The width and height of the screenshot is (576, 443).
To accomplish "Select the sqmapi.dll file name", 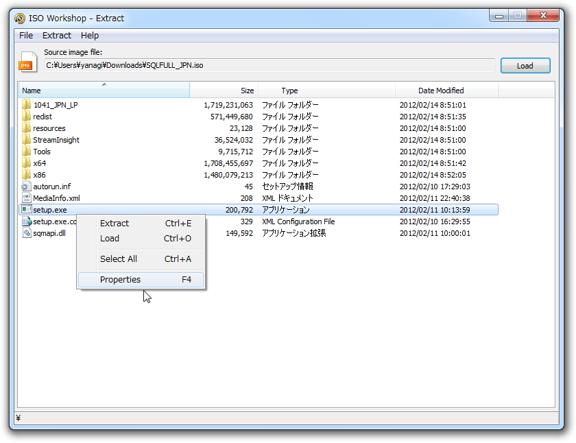I will coord(49,233).
